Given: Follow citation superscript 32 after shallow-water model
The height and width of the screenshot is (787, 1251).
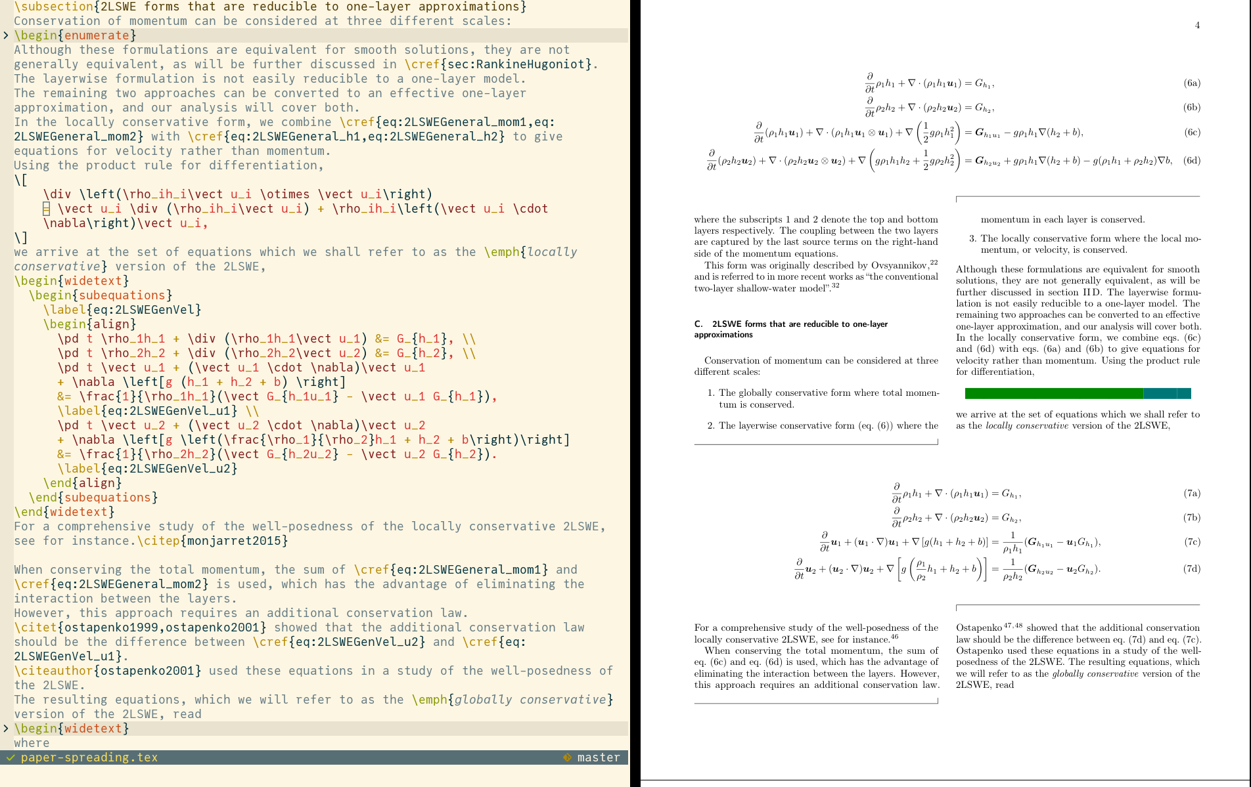Looking at the screenshot, I should pos(836,286).
